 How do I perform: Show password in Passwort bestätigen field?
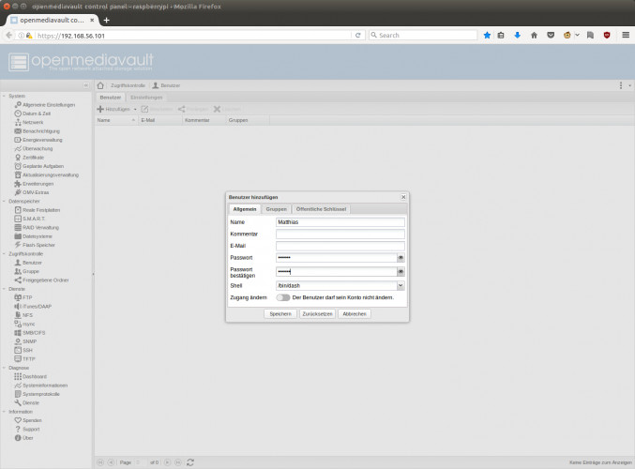pyautogui.click(x=401, y=272)
